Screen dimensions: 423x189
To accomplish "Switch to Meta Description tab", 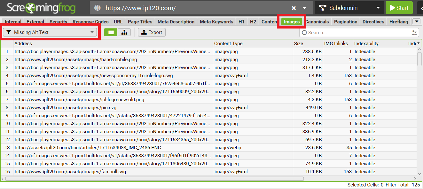I will point(176,22).
